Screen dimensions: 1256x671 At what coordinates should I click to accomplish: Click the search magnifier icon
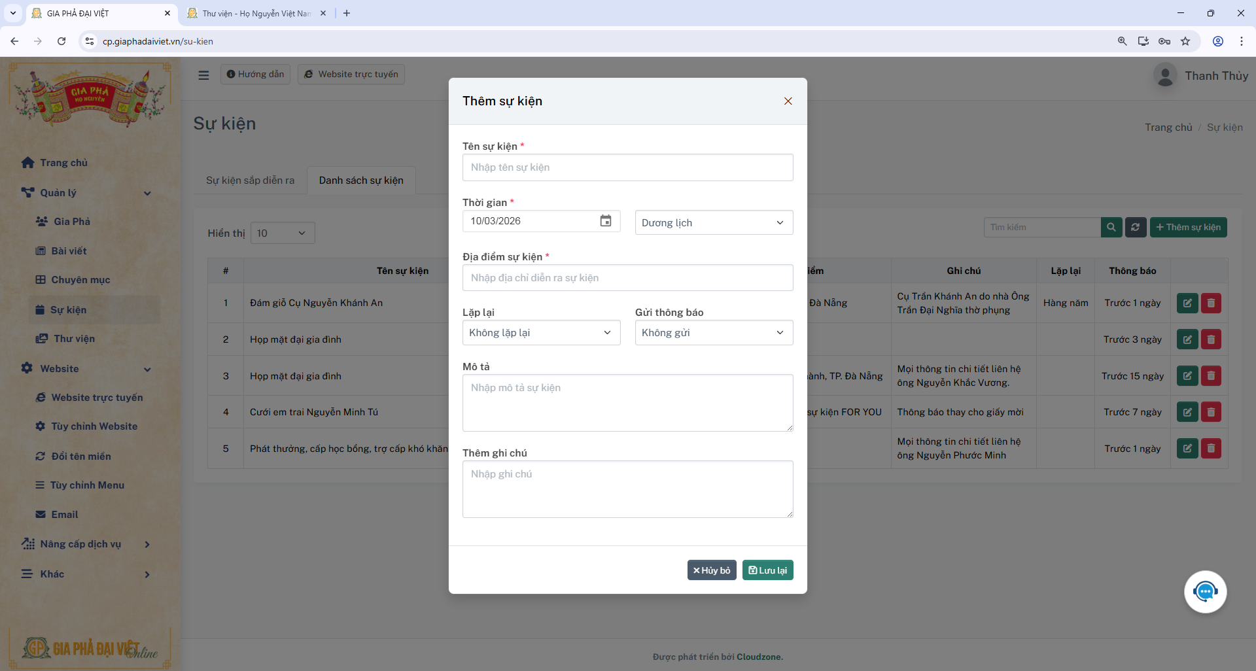[x=1111, y=227]
